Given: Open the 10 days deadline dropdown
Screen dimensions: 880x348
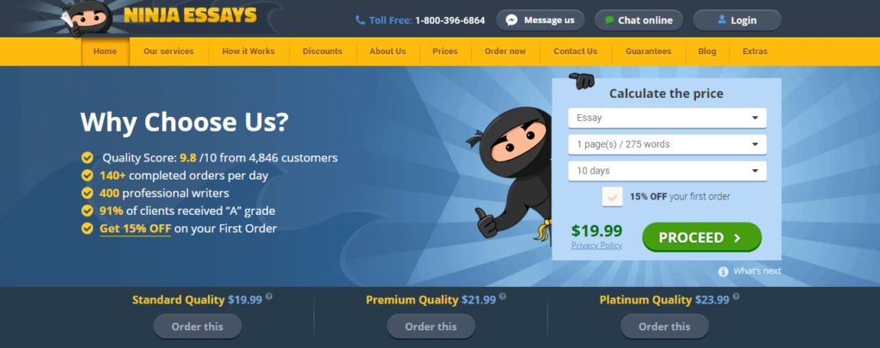Looking at the screenshot, I should [x=667, y=171].
